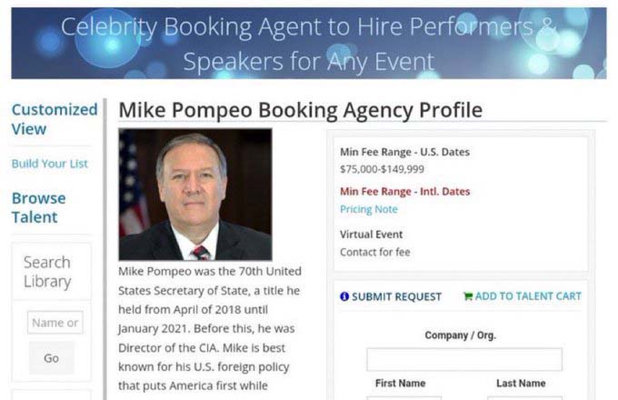Click the Celebrity Booking Agent header banner

[x=309, y=43]
